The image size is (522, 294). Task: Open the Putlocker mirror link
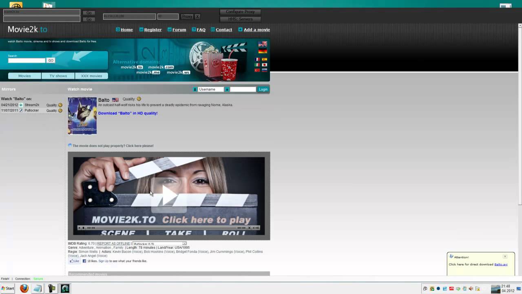tap(32, 110)
